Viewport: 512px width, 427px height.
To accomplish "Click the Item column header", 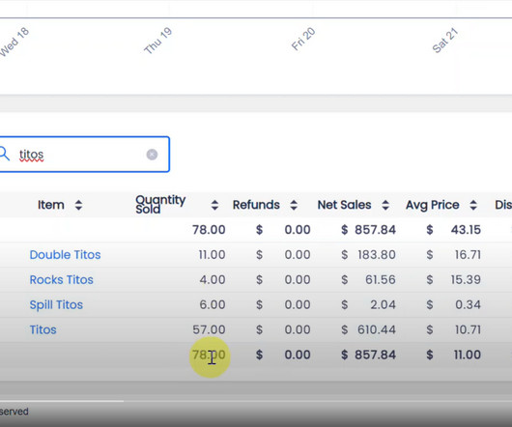I will click(x=51, y=205).
